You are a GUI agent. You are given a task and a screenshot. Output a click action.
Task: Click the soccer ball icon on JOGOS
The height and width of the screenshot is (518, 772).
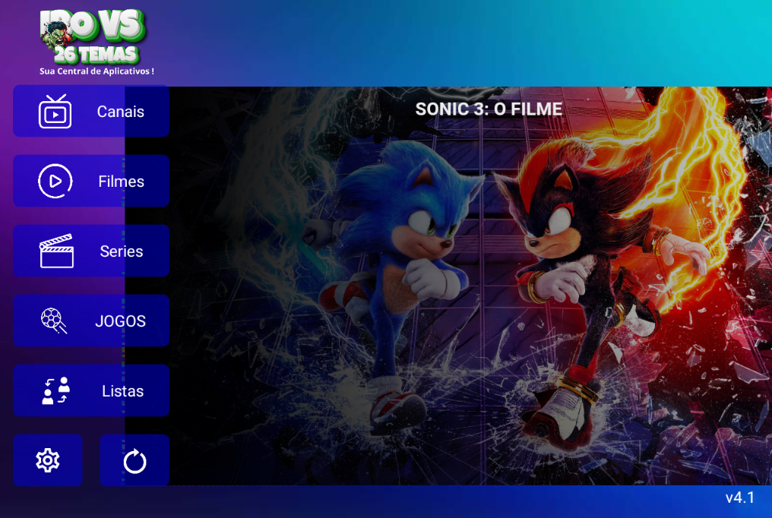(54, 321)
